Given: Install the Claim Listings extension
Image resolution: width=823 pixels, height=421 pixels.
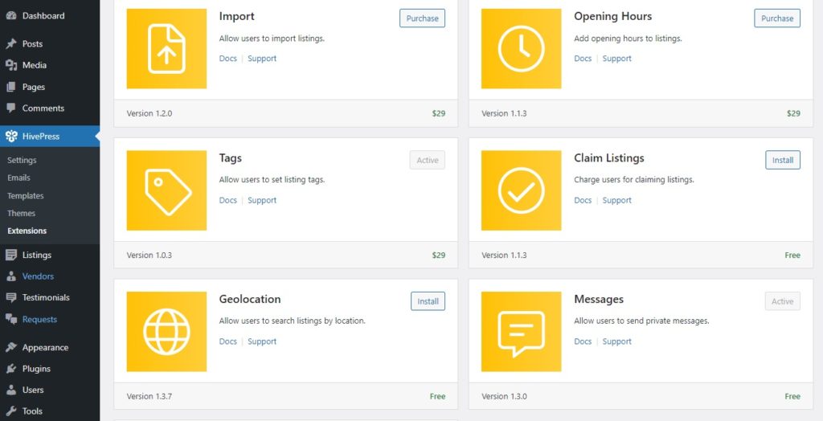Looking at the screenshot, I should click(x=782, y=160).
